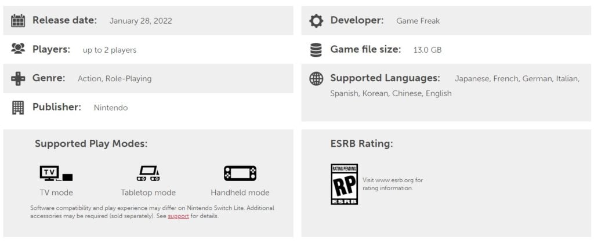Click the 13.0 GB file size value
Image resolution: width=594 pixels, height=243 pixels.
point(428,50)
